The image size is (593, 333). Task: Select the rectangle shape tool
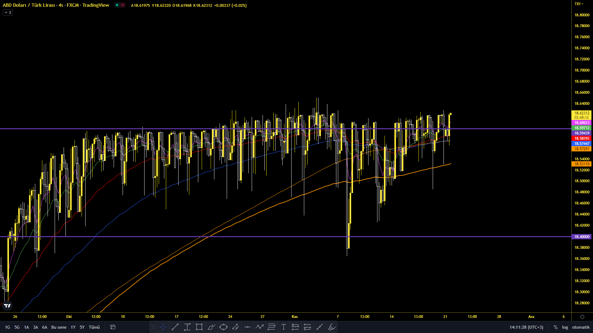(199, 327)
